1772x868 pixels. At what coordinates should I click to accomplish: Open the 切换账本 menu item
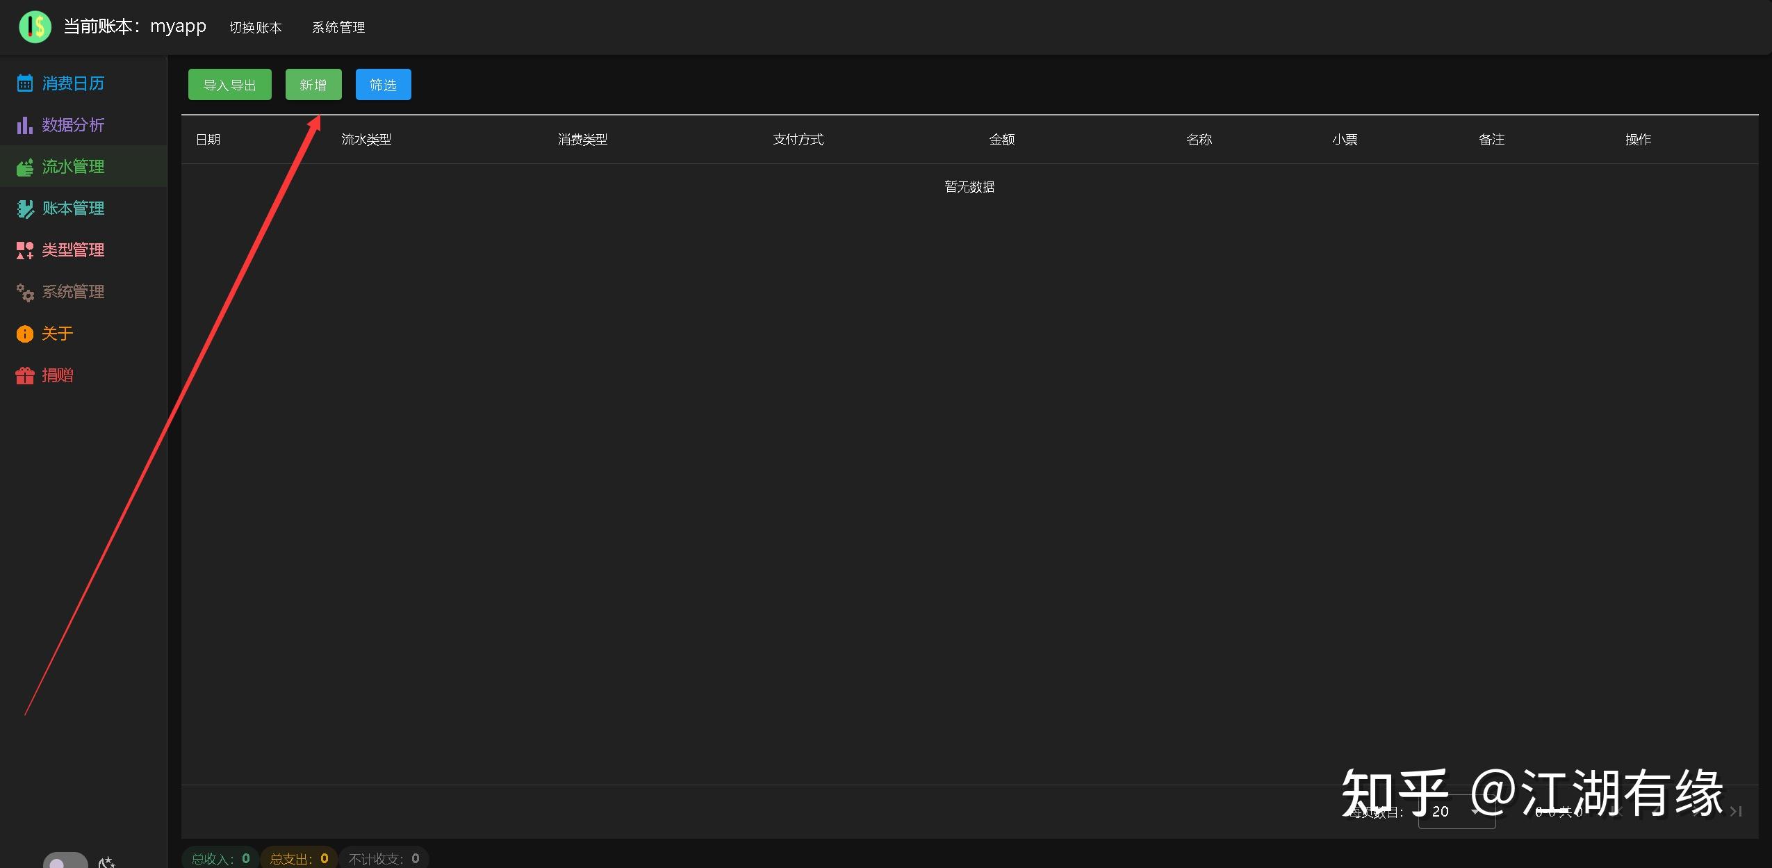(x=256, y=27)
